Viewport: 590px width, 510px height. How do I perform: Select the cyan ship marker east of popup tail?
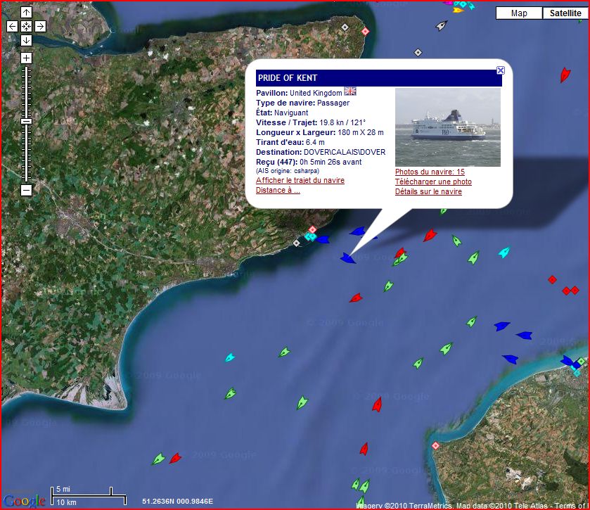[504, 252]
